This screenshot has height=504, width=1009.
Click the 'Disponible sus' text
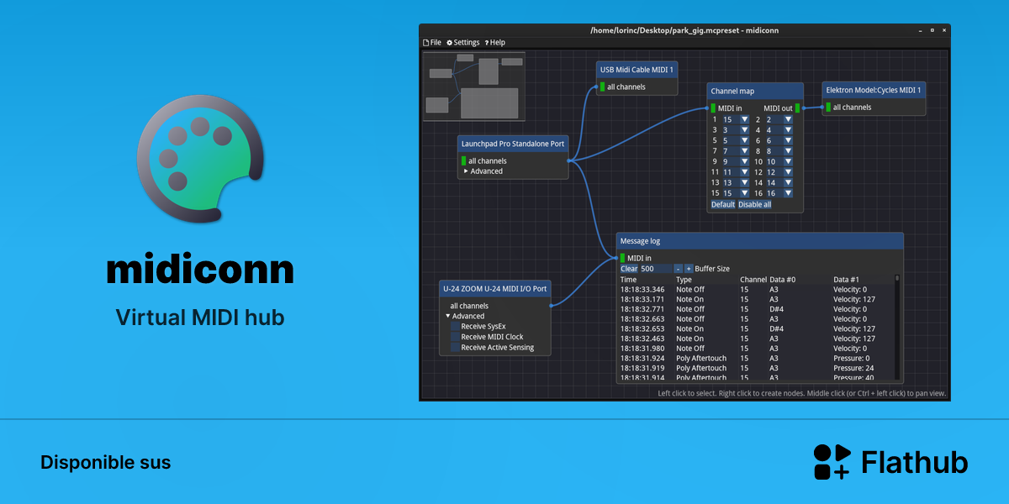(x=105, y=463)
